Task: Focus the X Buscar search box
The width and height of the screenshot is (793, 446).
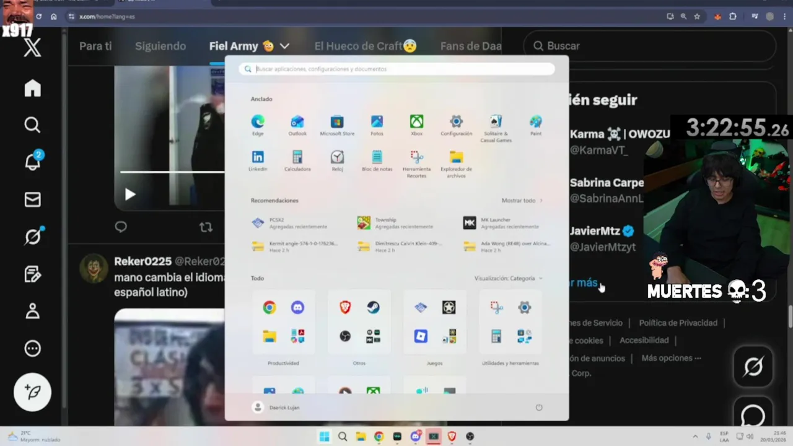Action: pos(650,46)
